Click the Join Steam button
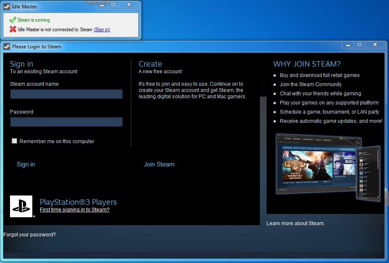 click(x=159, y=164)
